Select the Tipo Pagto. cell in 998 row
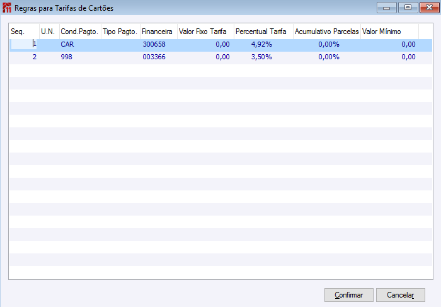This screenshot has width=441, height=307. (121, 57)
